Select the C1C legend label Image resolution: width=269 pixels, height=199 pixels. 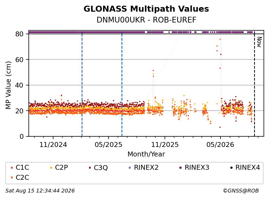(x=22, y=168)
